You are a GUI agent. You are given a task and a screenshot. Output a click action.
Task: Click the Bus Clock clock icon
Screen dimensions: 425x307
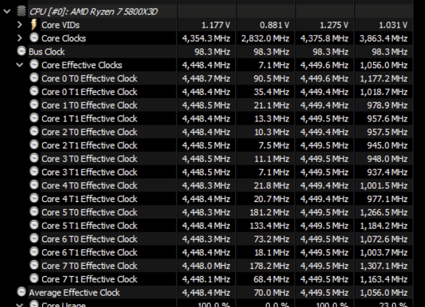coord(22,51)
